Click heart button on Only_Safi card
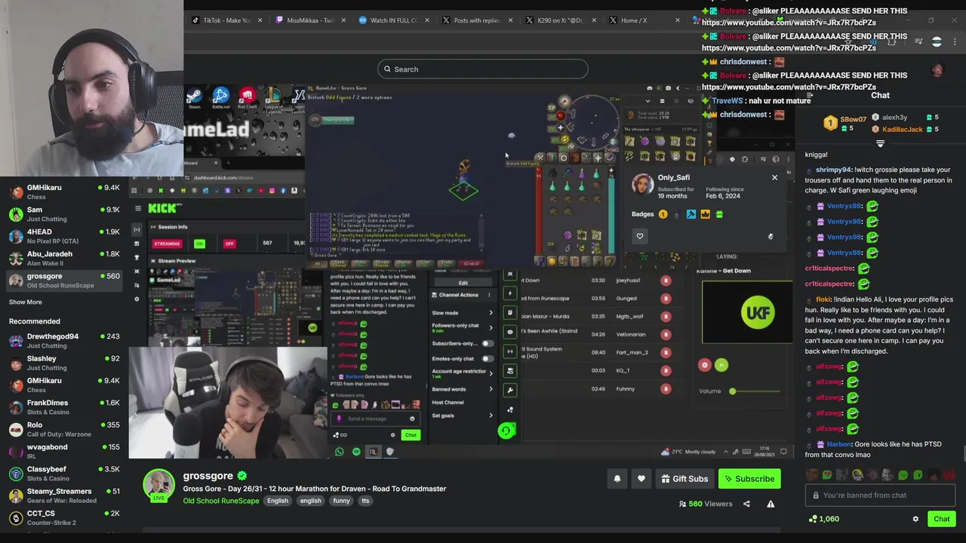 click(x=640, y=236)
